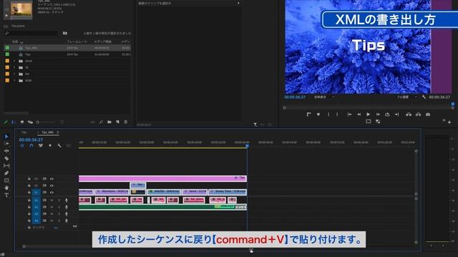
Task: Click Mark Out button in Program Monitor
Action: click(337, 114)
